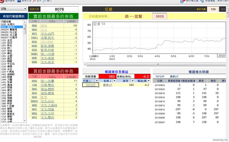229x142 pixels.
Task: Click the 權證進出明細 heading
Action: pyautogui.click(x=199, y=72)
